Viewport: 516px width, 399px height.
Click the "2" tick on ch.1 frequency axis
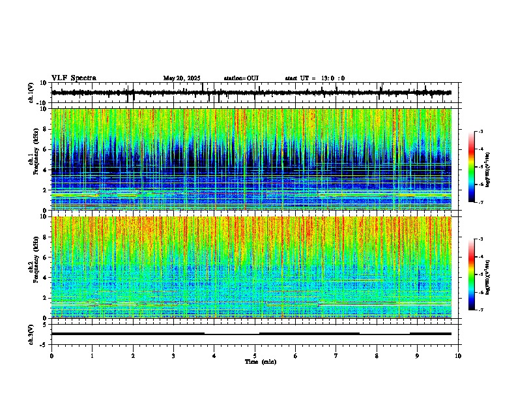coord(46,190)
